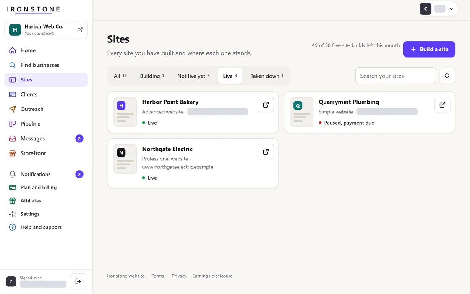This screenshot has height=294, width=470.
Task: Click the Live status on Northgate Electric
Action: point(149,178)
